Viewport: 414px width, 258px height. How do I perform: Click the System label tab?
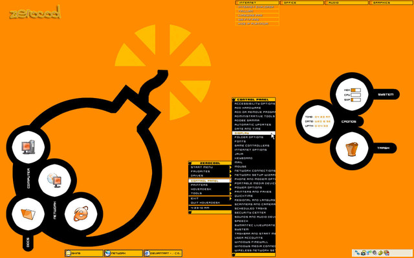click(386, 95)
